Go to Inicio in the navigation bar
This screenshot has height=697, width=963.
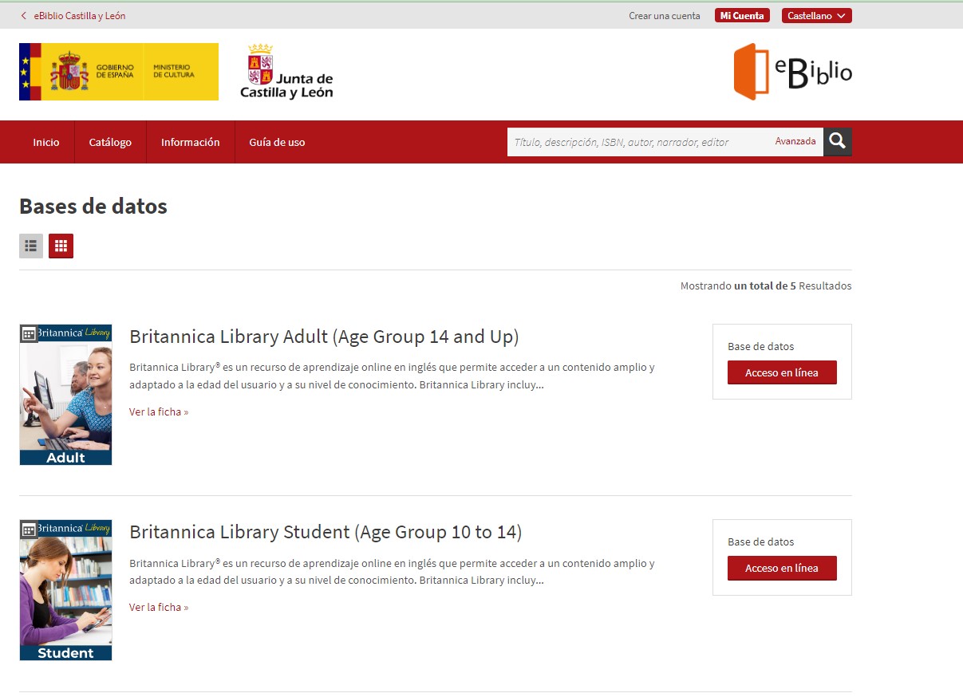click(46, 142)
